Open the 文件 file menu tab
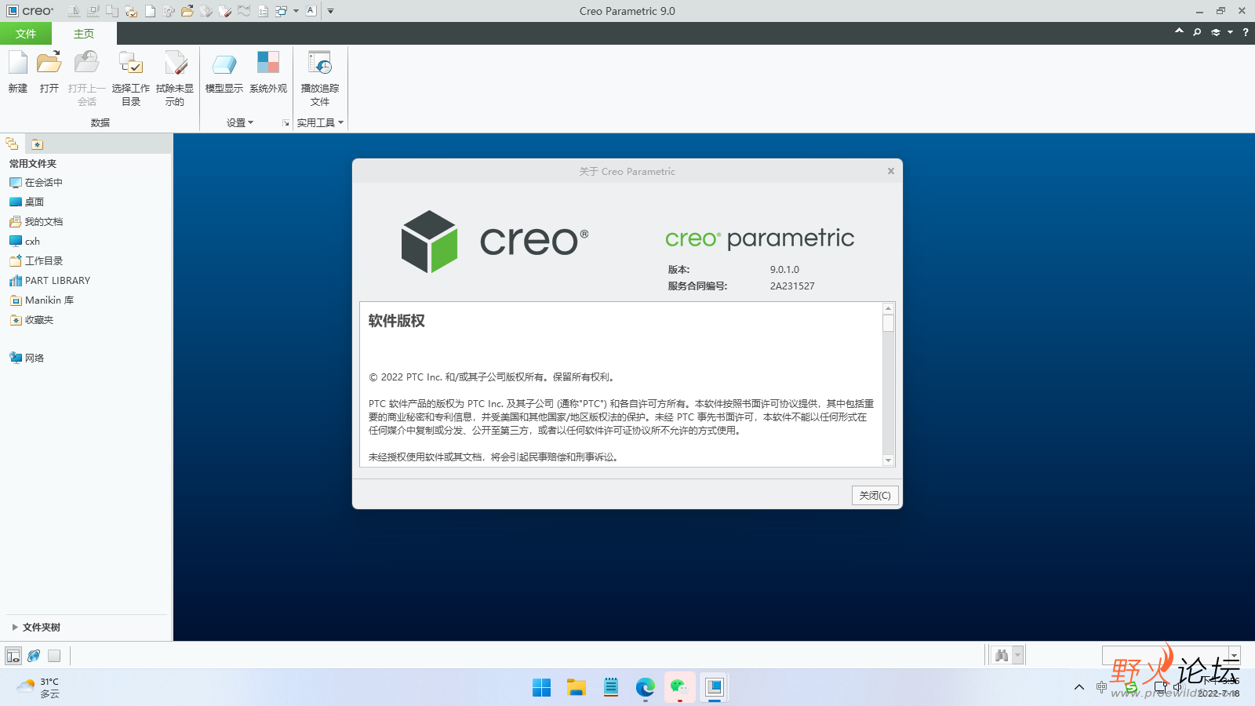This screenshot has height=706, width=1255. (x=26, y=34)
